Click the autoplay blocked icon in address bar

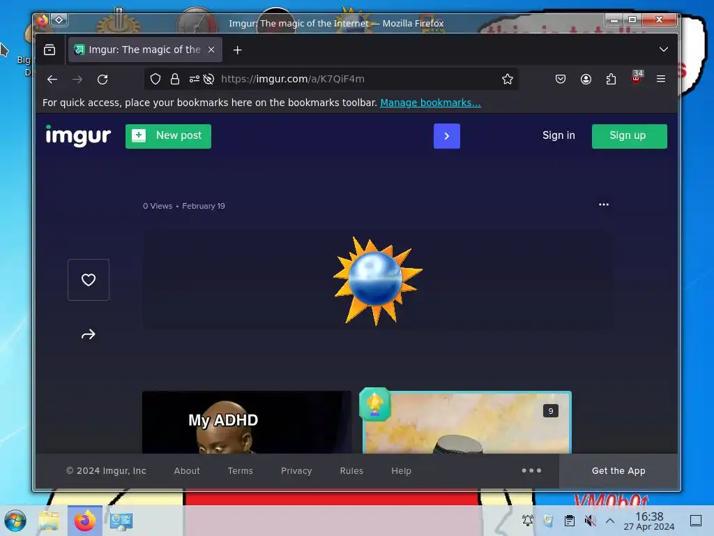208,80
